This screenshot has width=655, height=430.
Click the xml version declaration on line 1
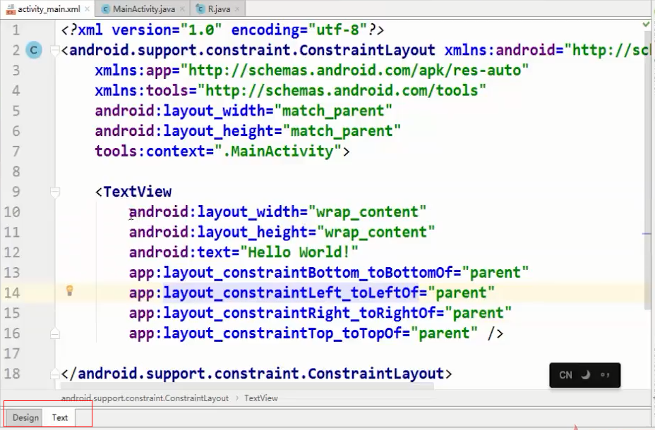pos(222,30)
